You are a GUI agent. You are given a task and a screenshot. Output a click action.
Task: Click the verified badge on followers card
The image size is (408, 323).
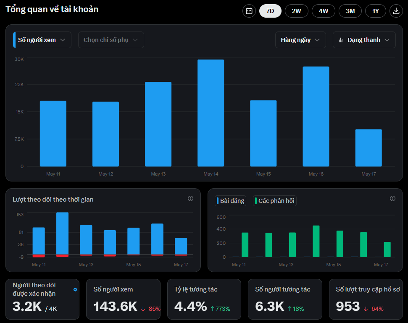[x=75, y=289]
